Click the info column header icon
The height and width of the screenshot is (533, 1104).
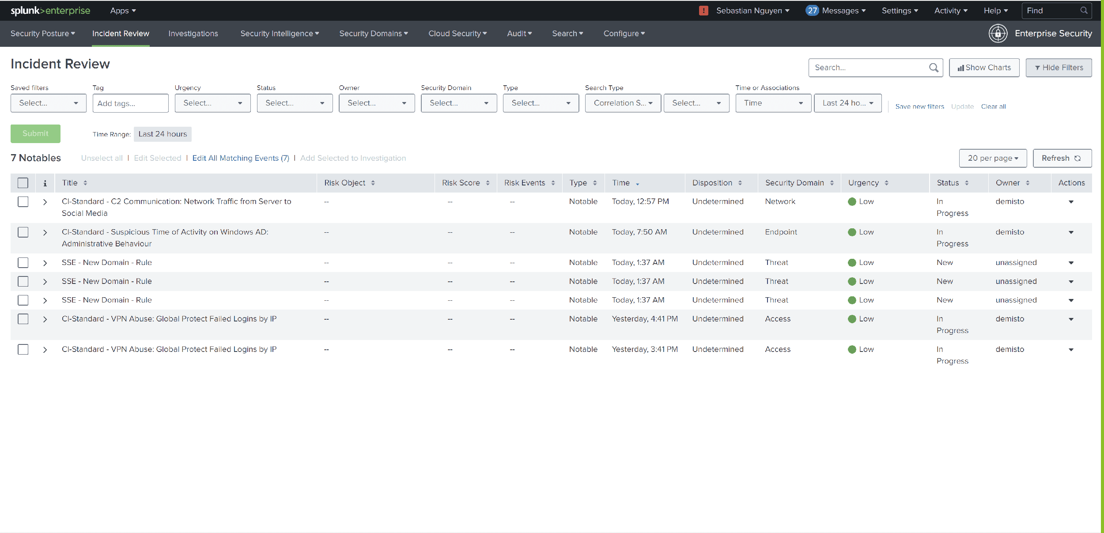coord(45,183)
